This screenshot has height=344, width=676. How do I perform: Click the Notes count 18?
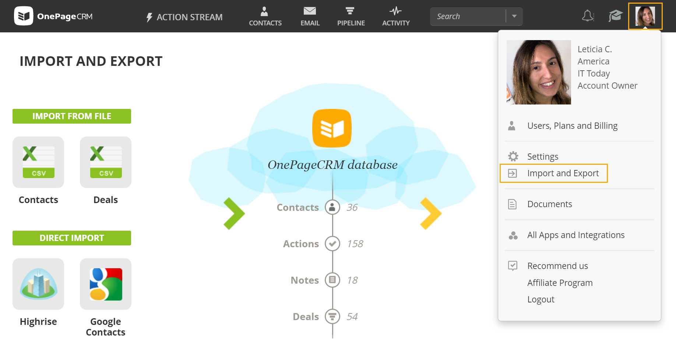point(352,280)
